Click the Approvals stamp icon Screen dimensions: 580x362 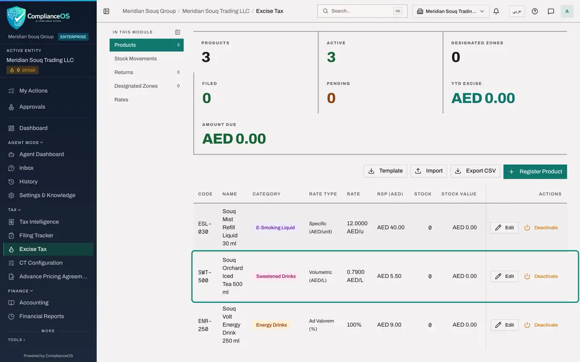(x=11, y=107)
